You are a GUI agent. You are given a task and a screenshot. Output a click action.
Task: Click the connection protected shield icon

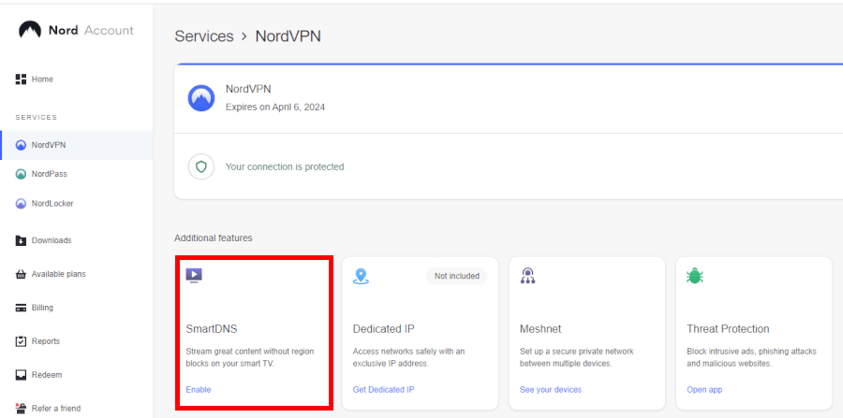click(x=201, y=166)
